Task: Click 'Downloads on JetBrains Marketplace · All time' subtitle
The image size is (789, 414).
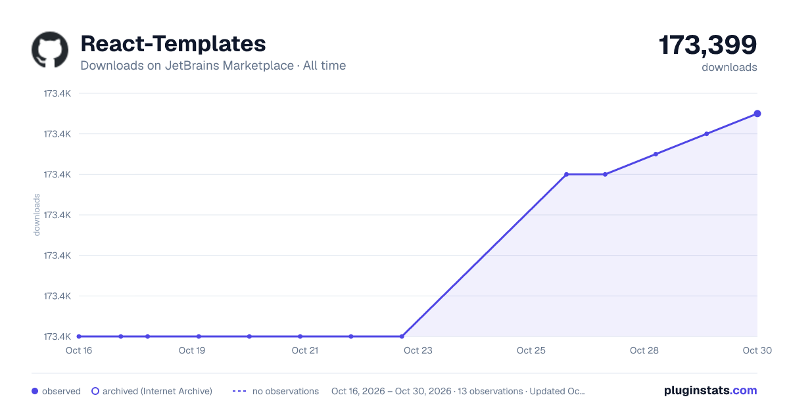Action: tap(213, 66)
